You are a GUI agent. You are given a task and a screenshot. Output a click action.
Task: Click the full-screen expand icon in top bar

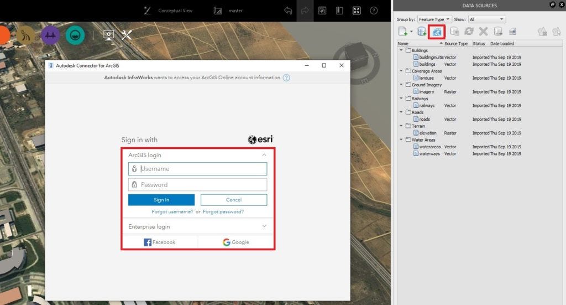357,11
